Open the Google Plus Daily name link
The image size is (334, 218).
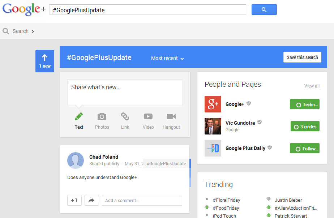(x=245, y=148)
